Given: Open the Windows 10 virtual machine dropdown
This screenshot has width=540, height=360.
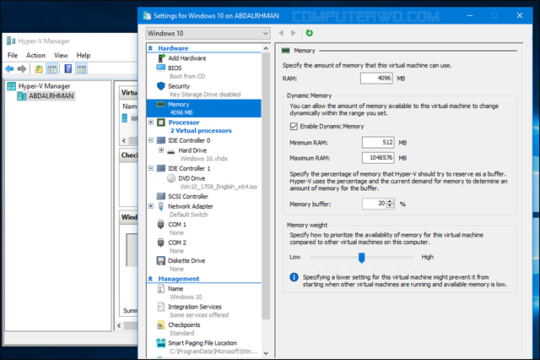Looking at the screenshot, I should [x=208, y=33].
